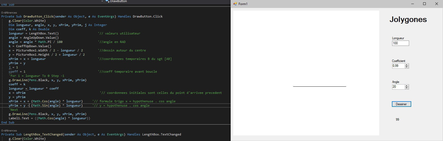Image resolution: width=443 pixels, height=141 pixels.
Task: Click the 'k = CoeffUpDown.Value()' line
Action: pos(30,46)
